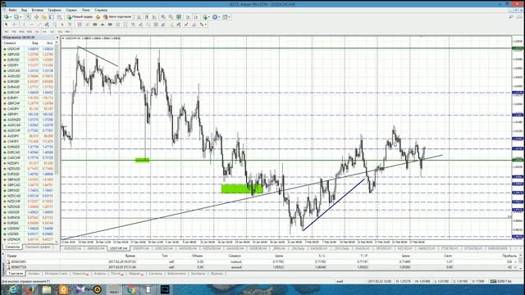
Task: Click the zoom in magnifier icon
Action: tap(163, 16)
